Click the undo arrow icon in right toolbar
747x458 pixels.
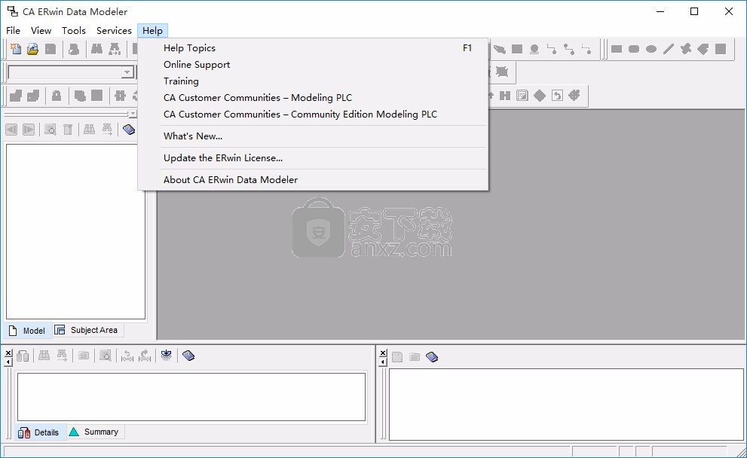coord(557,96)
